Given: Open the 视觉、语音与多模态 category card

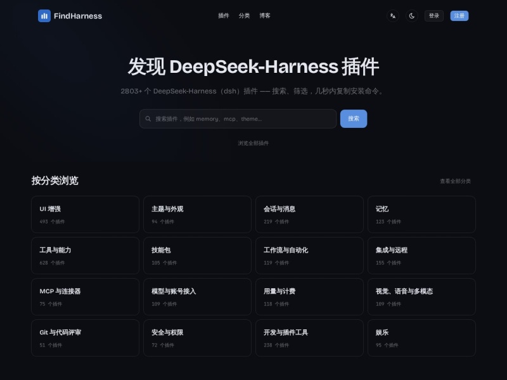Looking at the screenshot, I should [x=421, y=296].
